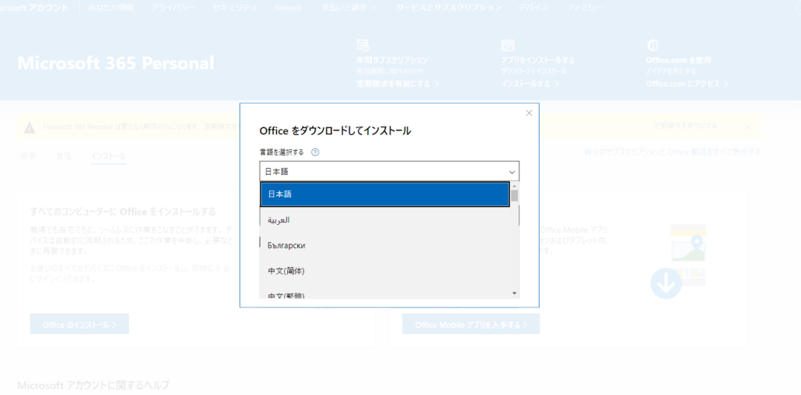The image size is (801, 395).
Task: Click the Microsoft アカウント logo link
Action: point(34,8)
